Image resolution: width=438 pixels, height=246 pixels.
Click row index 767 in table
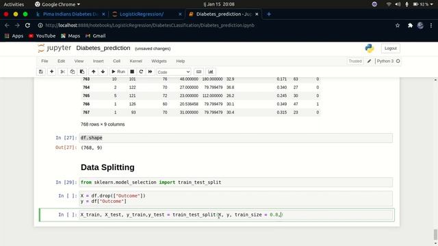tap(86, 112)
